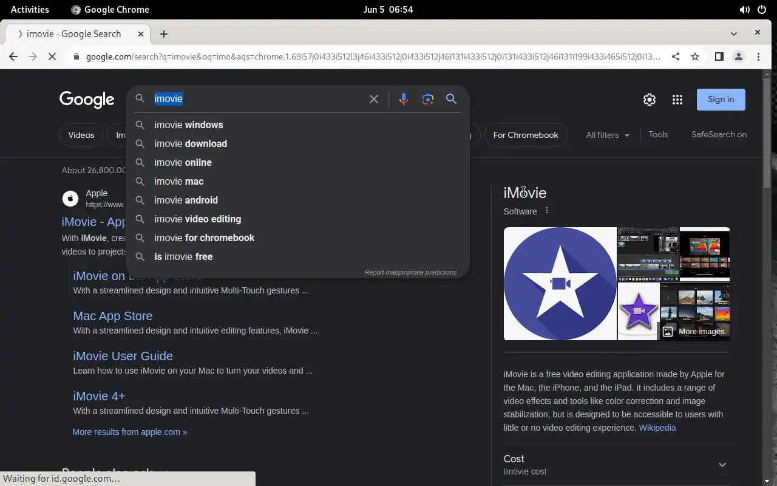Click the voice search microphone icon
Screen dimensions: 777x486
tap(403, 99)
